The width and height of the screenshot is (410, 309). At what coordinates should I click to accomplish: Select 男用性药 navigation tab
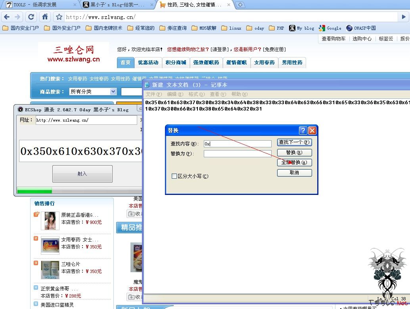tap(292, 63)
